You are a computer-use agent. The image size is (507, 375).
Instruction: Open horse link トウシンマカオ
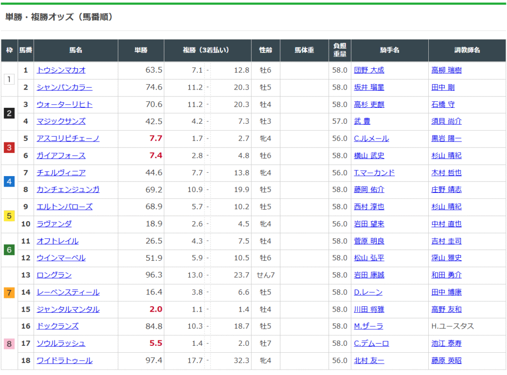(61, 70)
